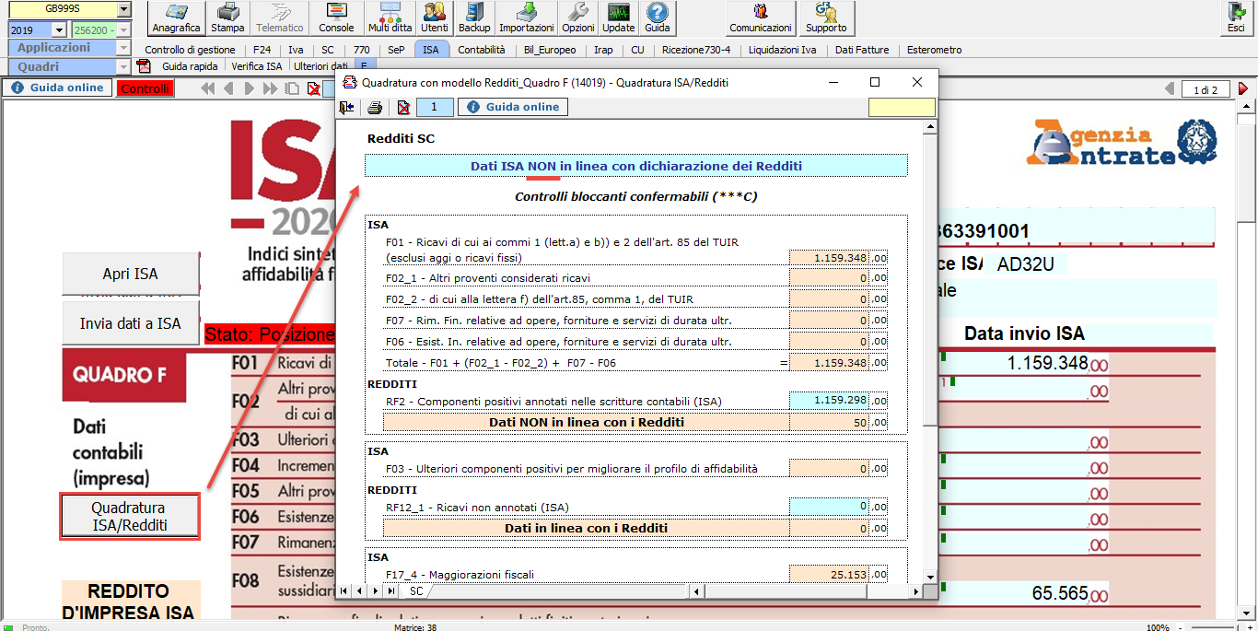The height and width of the screenshot is (631, 1258).
Task: Open Guida online in Quadratura dialog
Action: [513, 108]
